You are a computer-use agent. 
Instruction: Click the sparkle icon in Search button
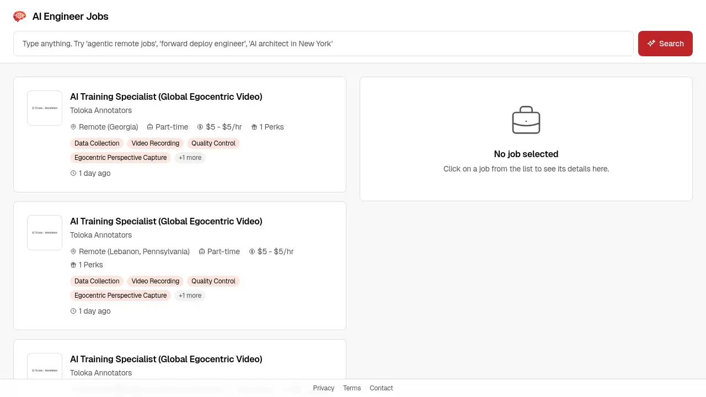[x=651, y=44]
